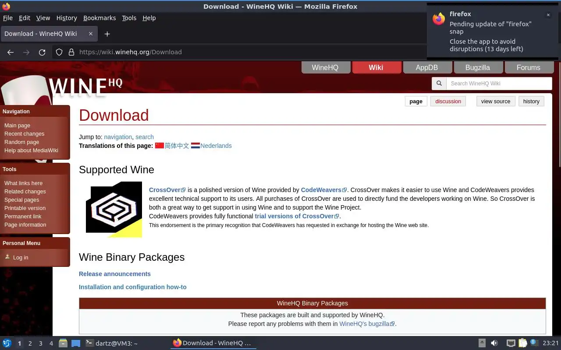Screen dimensions: 561x350
Task: Click the Netherlands flag icon
Action: pos(195,146)
